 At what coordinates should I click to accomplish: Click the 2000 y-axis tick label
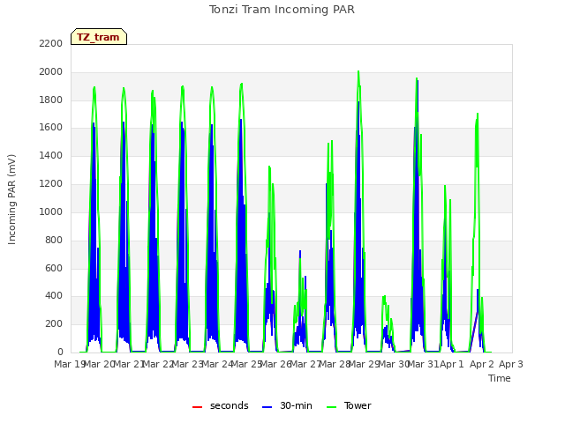point(51,72)
